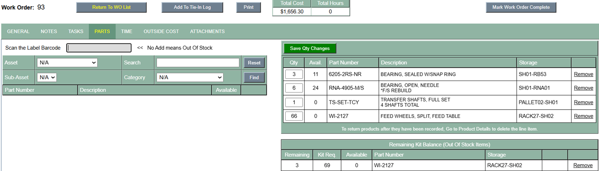Focus the label barcode scan field
This screenshot has height=171, width=599.
[99, 48]
